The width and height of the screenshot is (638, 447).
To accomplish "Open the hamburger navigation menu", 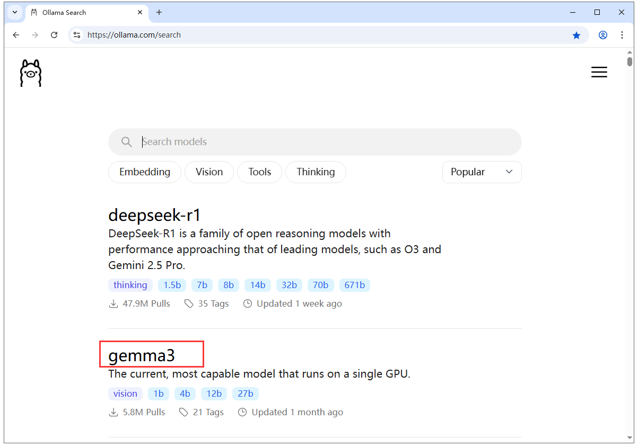I will click(x=599, y=72).
